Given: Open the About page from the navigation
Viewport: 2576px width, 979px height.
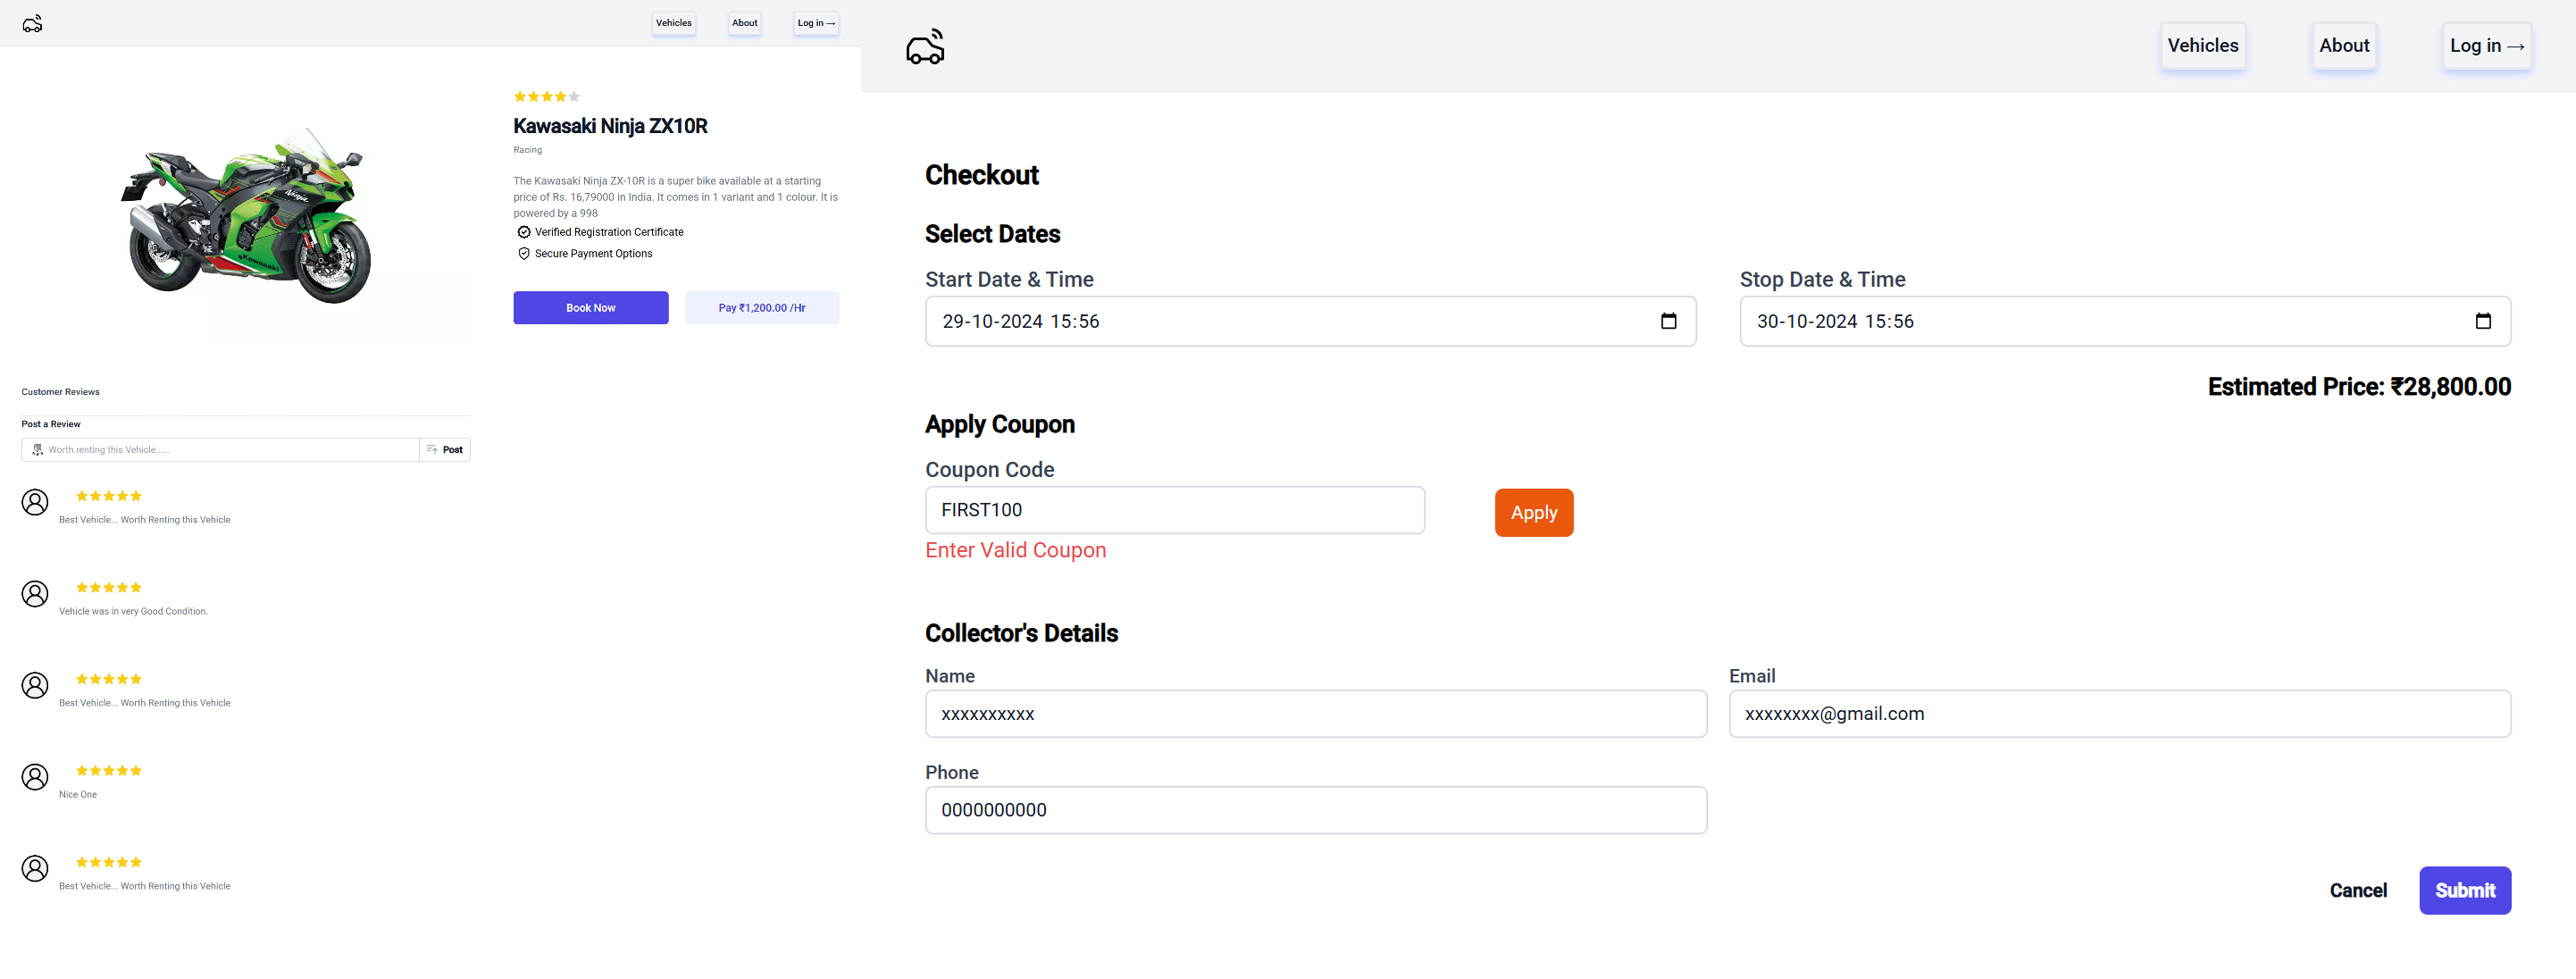Looking at the screenshot, I should pos(2344,45).
